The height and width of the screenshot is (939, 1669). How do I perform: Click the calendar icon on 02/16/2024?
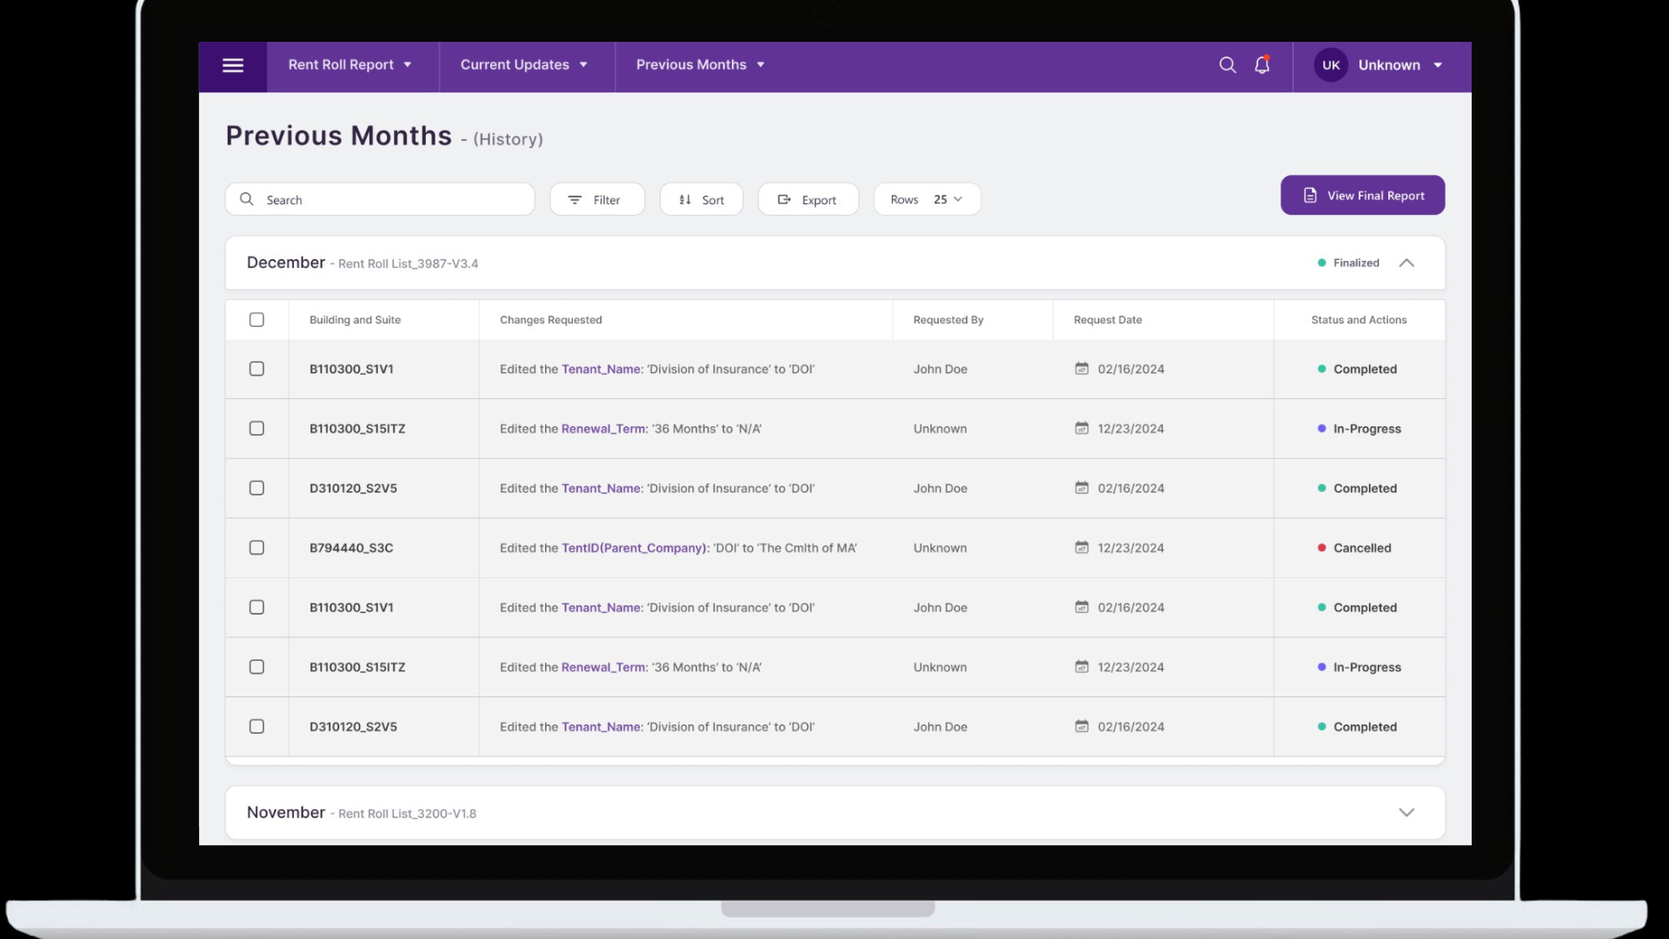1081,368
